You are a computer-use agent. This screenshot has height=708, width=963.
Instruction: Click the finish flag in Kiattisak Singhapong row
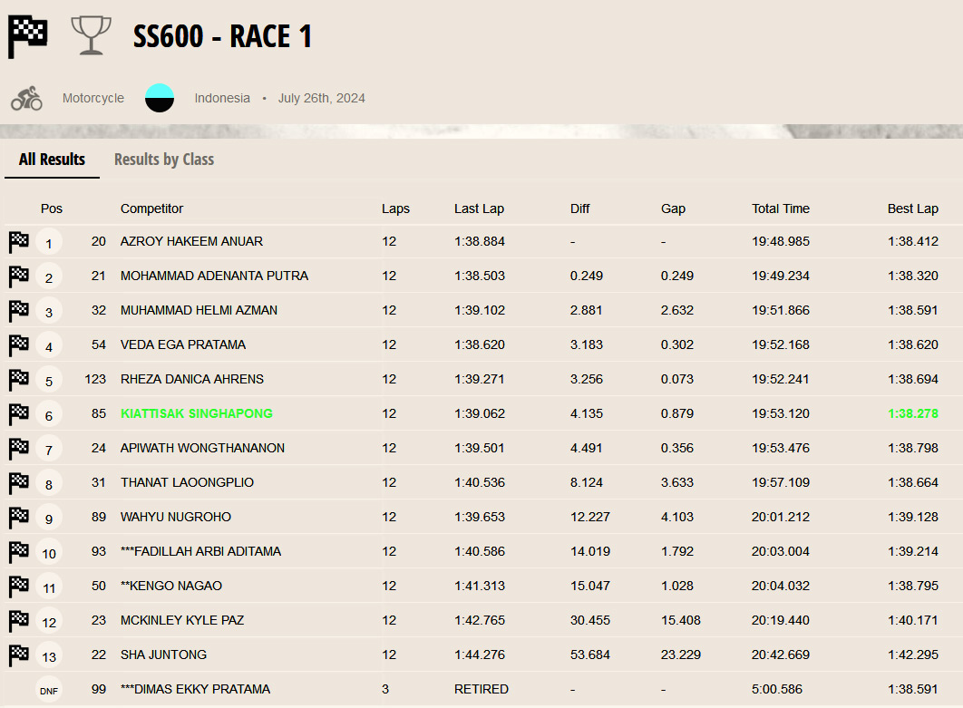(x=19, y=414)
